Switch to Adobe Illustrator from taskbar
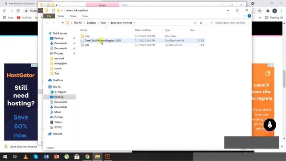The width and height of the screenshot is (286, 161). click(108, 157)
